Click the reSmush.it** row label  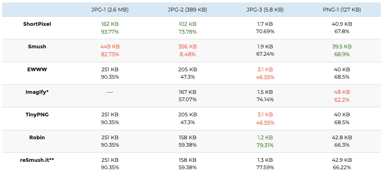pos(37,160)
